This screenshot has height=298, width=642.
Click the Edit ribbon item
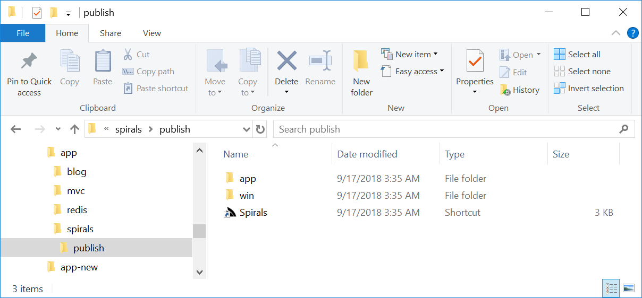(x=513, y=72)
